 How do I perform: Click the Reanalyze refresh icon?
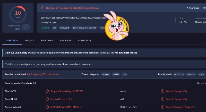pos(186,8)
